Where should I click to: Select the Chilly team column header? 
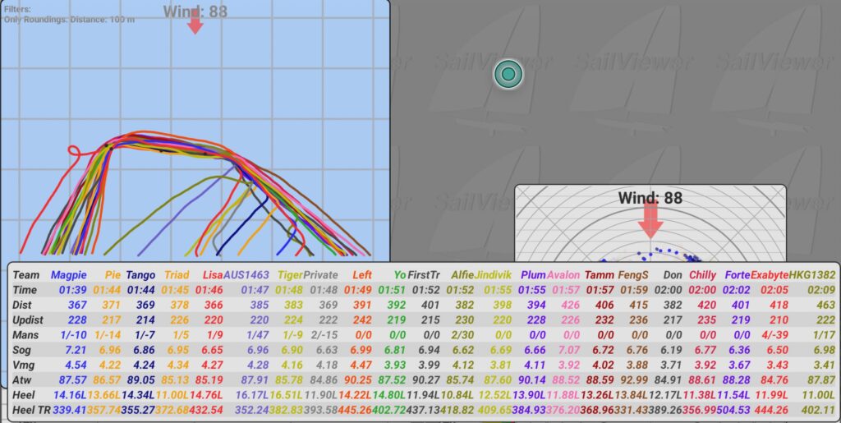pos(702,275)
